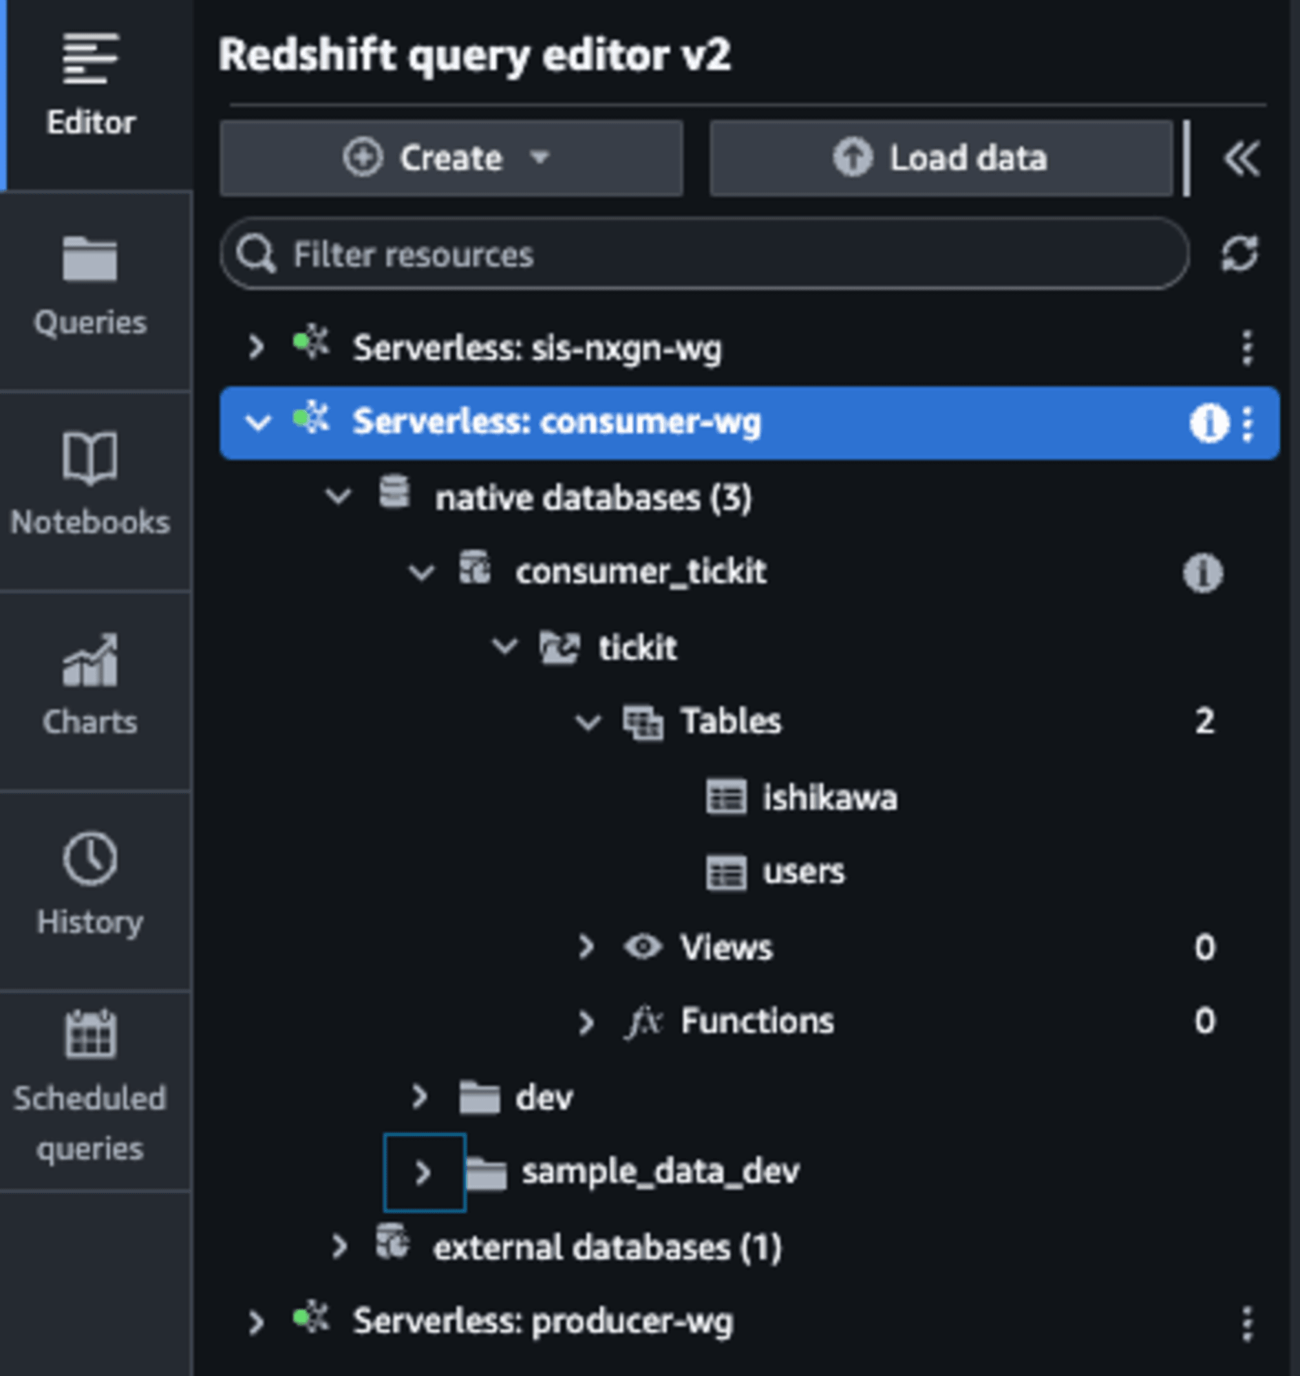Focus the Filter resources search field
The image size is (1300, 1376).
tap(705, 254)
